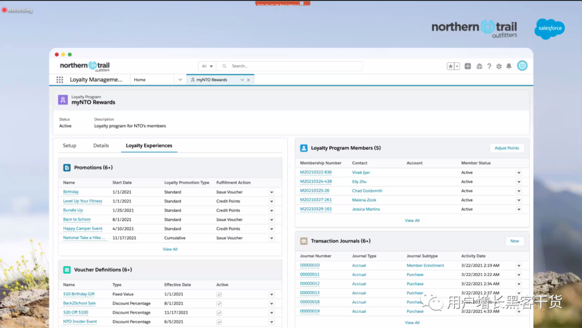Screen dimensions: 582x328
Task: Click the Global Actions plus icon
Action: (468, 66)
